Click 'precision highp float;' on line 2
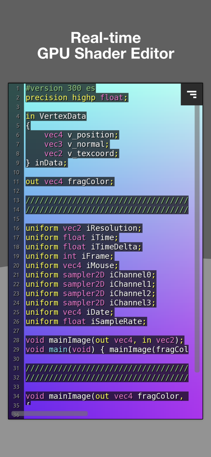211x457 pixels. click(x=77, y=98)
